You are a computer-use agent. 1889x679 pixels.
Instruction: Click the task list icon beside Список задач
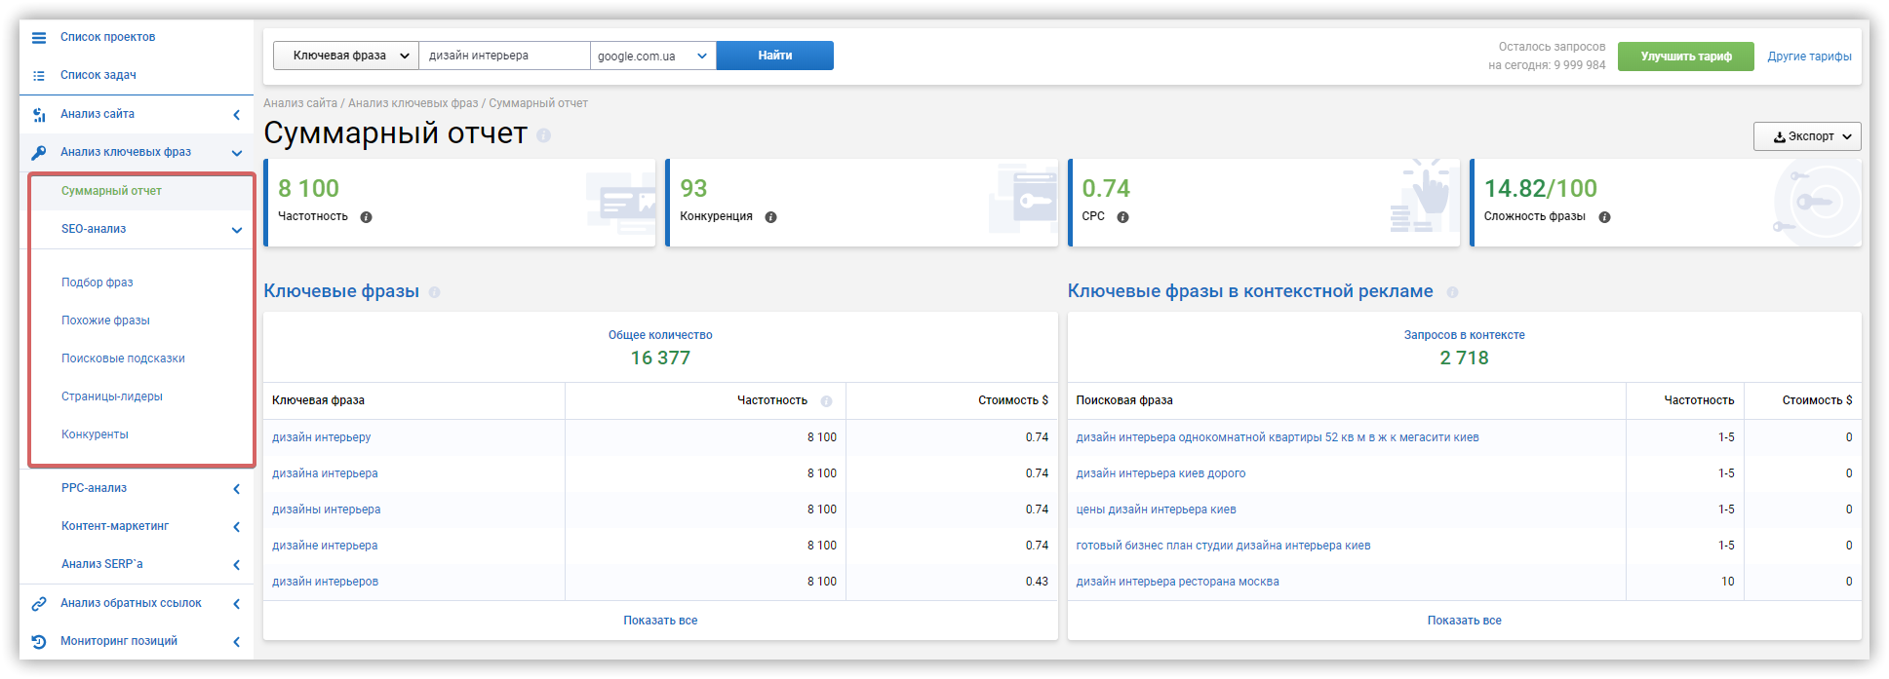pyautogui.click(x=39, y=76)
